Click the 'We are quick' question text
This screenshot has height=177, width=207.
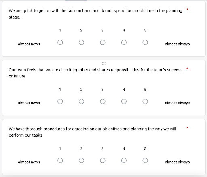click(95, 14)
